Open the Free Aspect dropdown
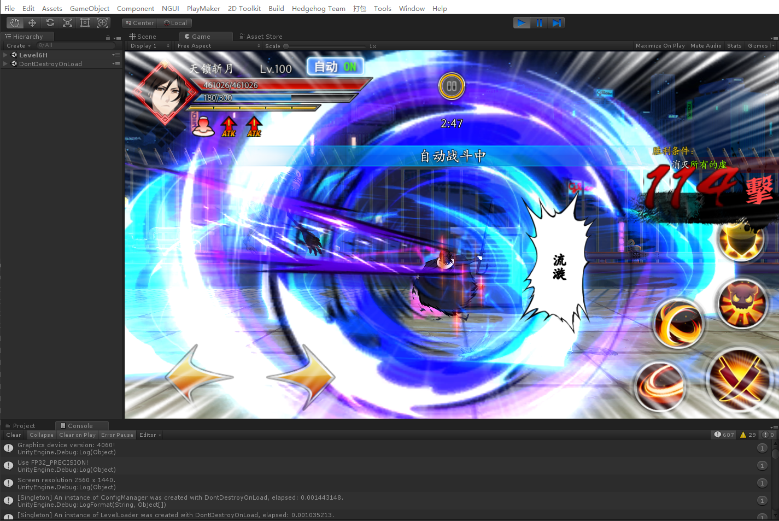Image resolution: width=779 pixels, height=521 pixels. [218, 46]
